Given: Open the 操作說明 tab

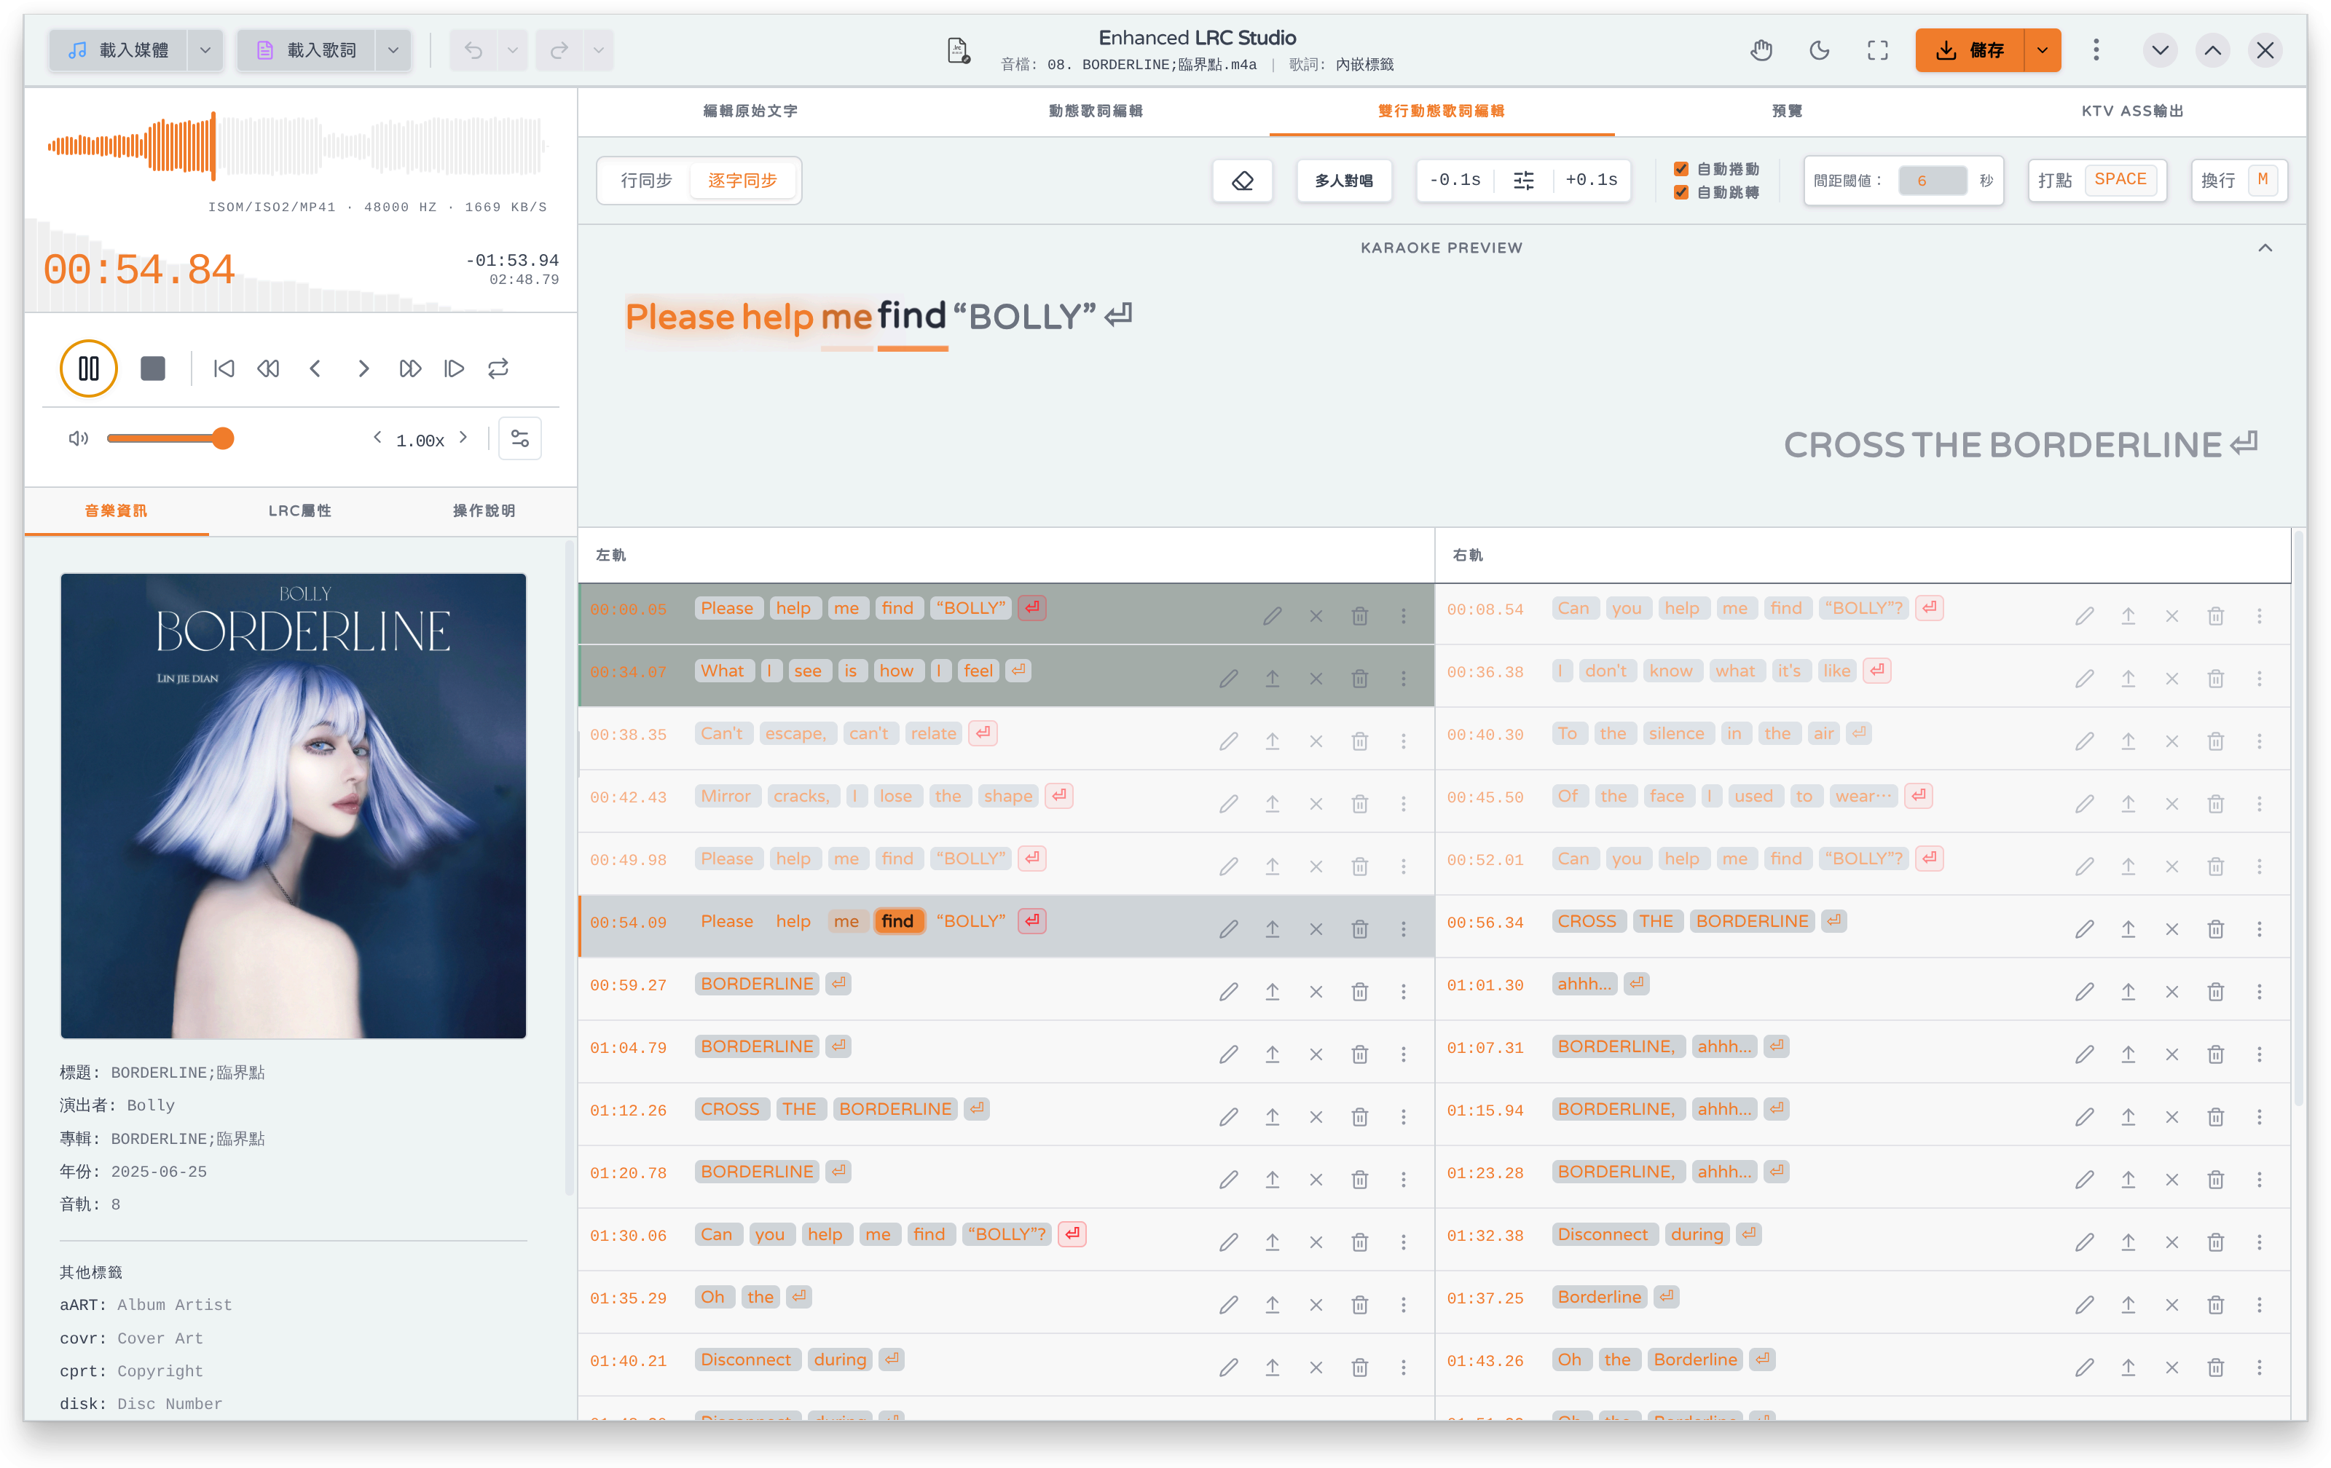Looking at the screenshot, I should point(484,511).
